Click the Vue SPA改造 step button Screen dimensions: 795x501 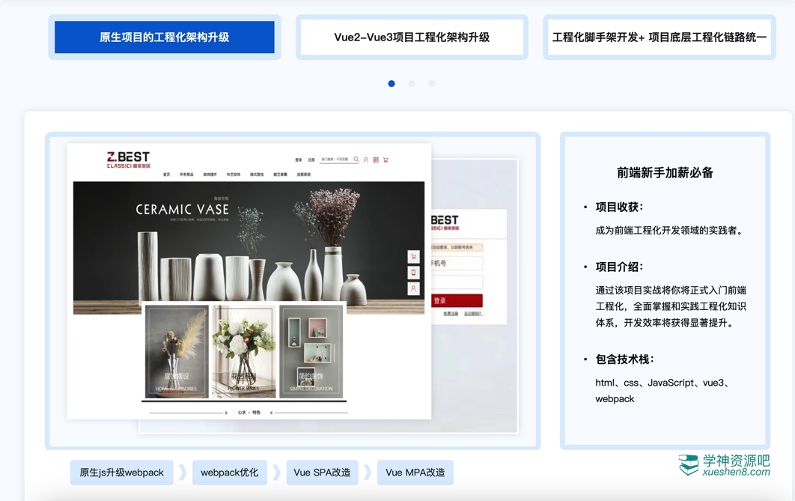click(322, 473)
